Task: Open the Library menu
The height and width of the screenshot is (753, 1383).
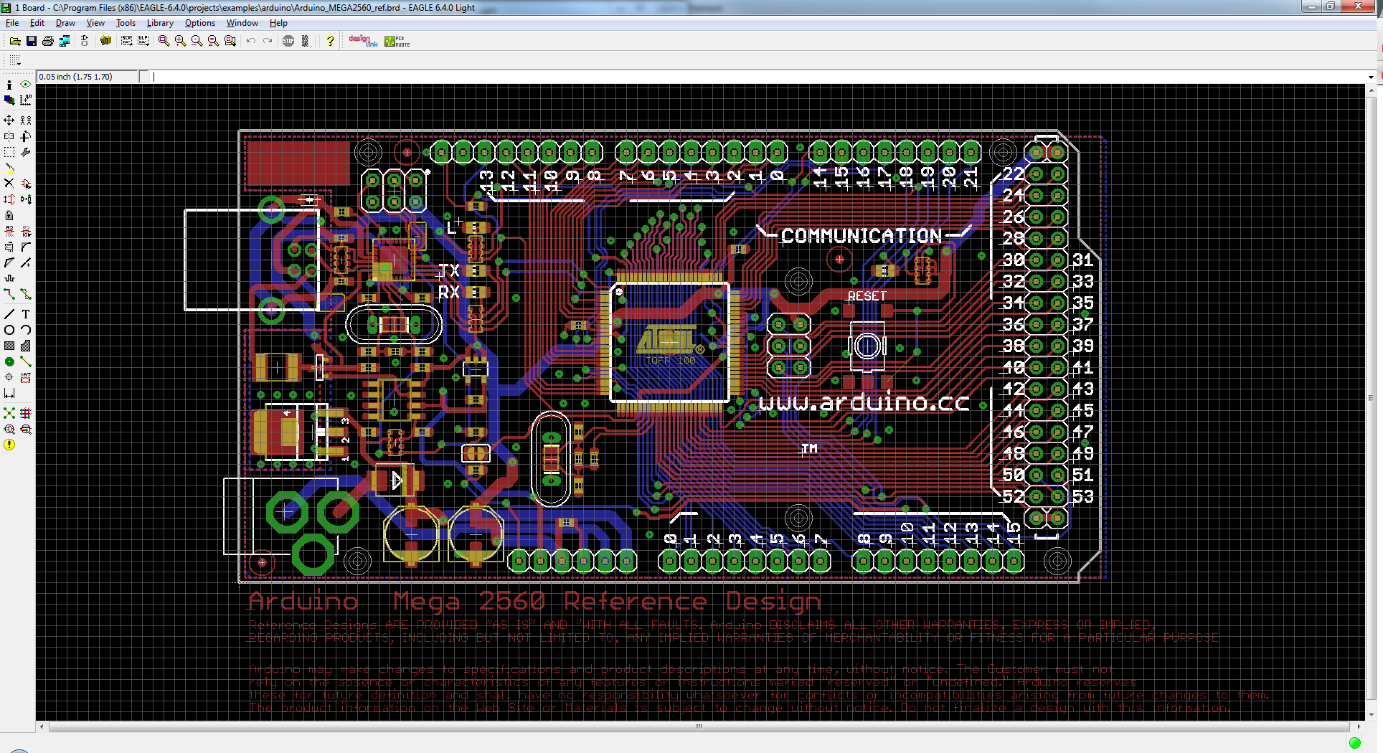Action: pos(159,22)
